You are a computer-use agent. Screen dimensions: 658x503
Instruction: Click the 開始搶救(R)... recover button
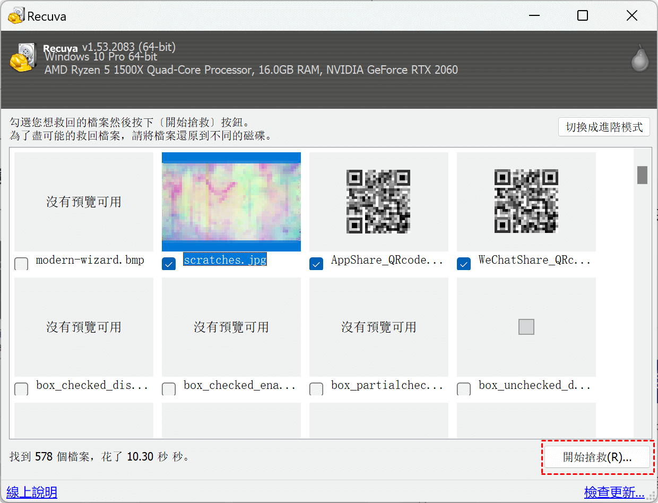(598, 457)
